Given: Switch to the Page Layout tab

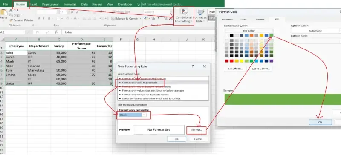Looking at the screenshot, I should point(50,4).
